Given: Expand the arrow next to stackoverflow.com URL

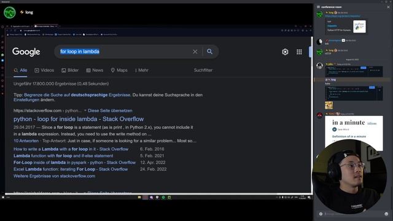Looking at the screenshot, I should [85, 110].
